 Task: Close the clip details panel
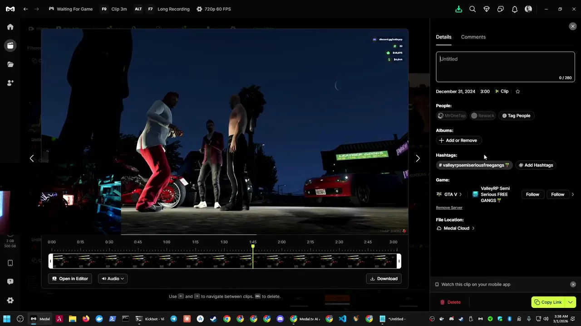pyautogui.click(x=572, y=26)
